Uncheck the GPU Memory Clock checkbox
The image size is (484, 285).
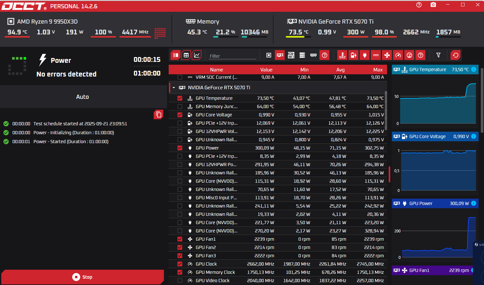tap(180, 272)
